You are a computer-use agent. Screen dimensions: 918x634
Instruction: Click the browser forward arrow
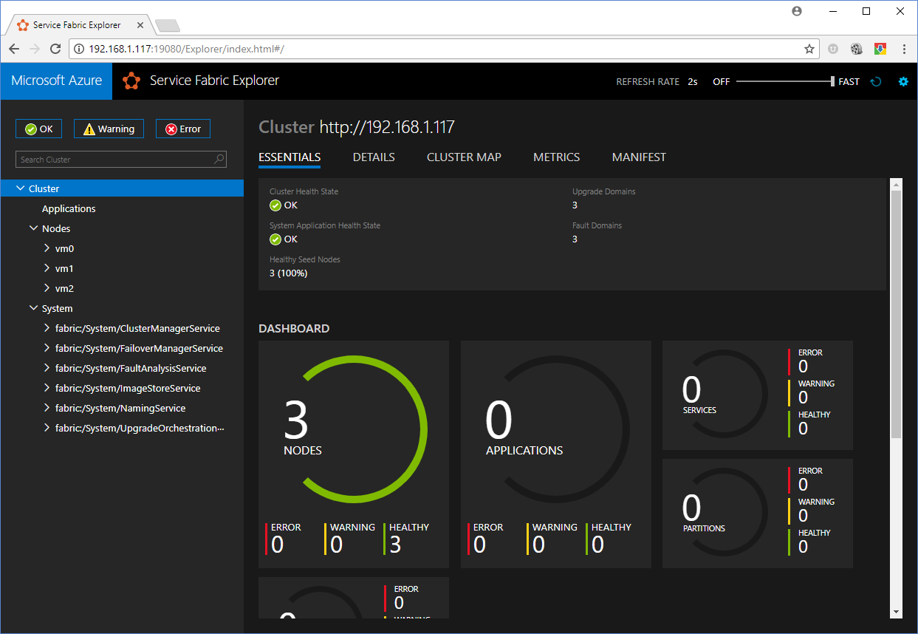coord(35,49)
